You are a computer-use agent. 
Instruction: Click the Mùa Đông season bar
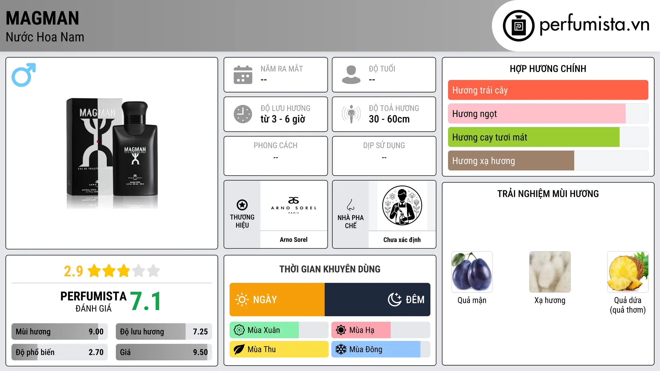[x=381, y=349]
